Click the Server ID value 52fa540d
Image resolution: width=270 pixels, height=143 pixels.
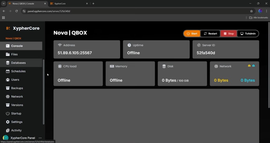pos(206,53)
